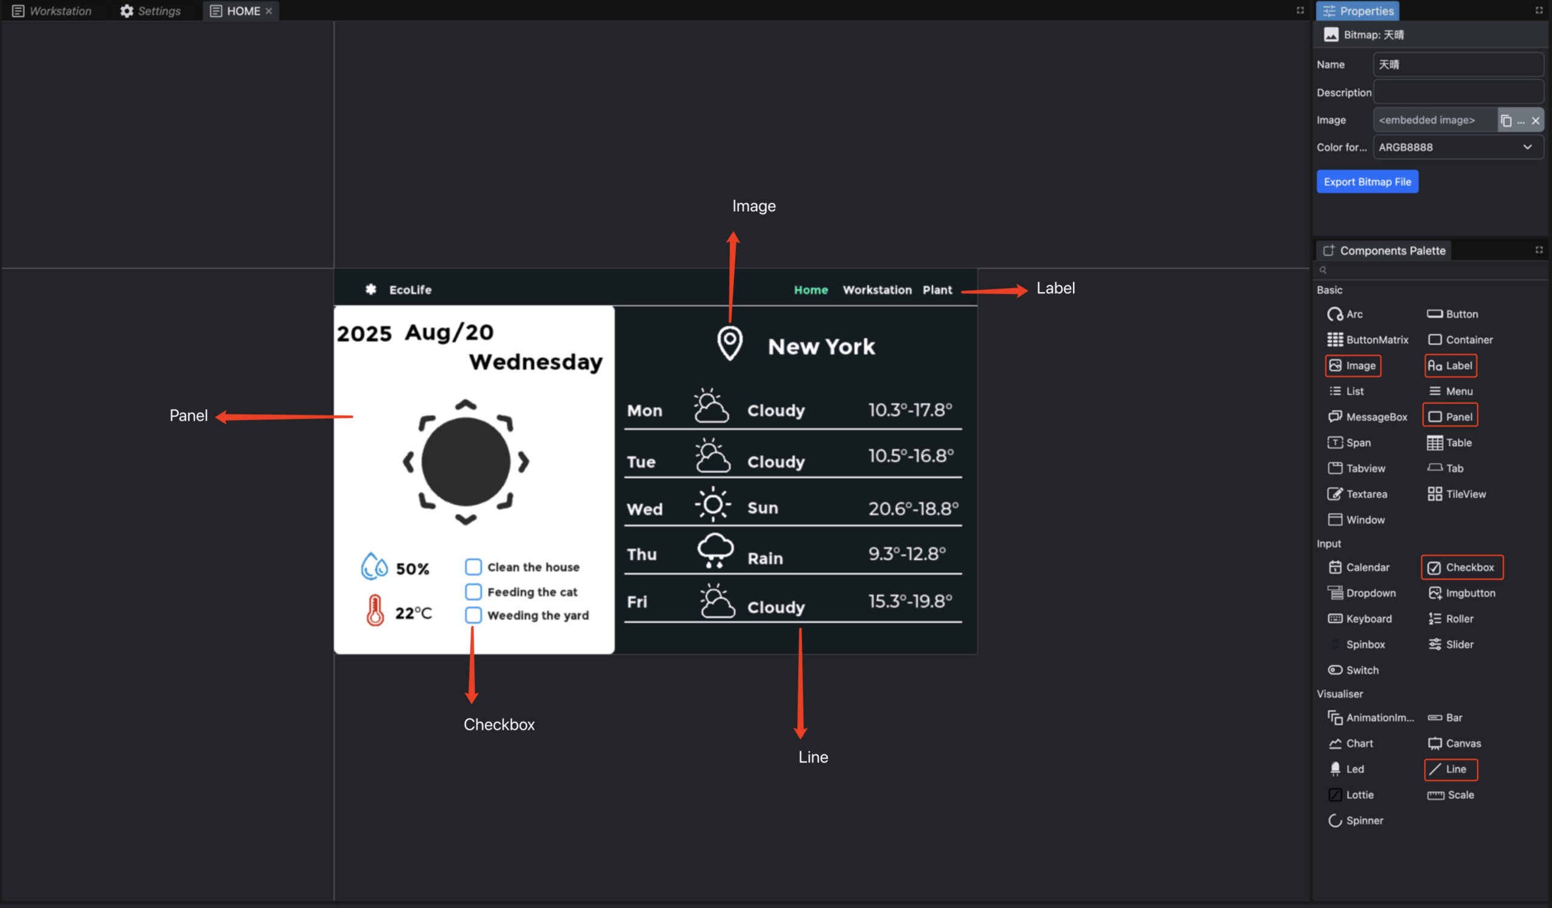Pick the Calendar component under Input
The height and width of the screenshot is (908, 1552).
coord(1365,567)
